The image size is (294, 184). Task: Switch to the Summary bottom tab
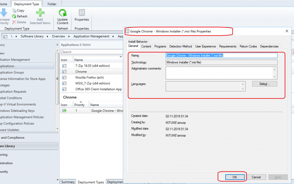[x=68, y=182]
